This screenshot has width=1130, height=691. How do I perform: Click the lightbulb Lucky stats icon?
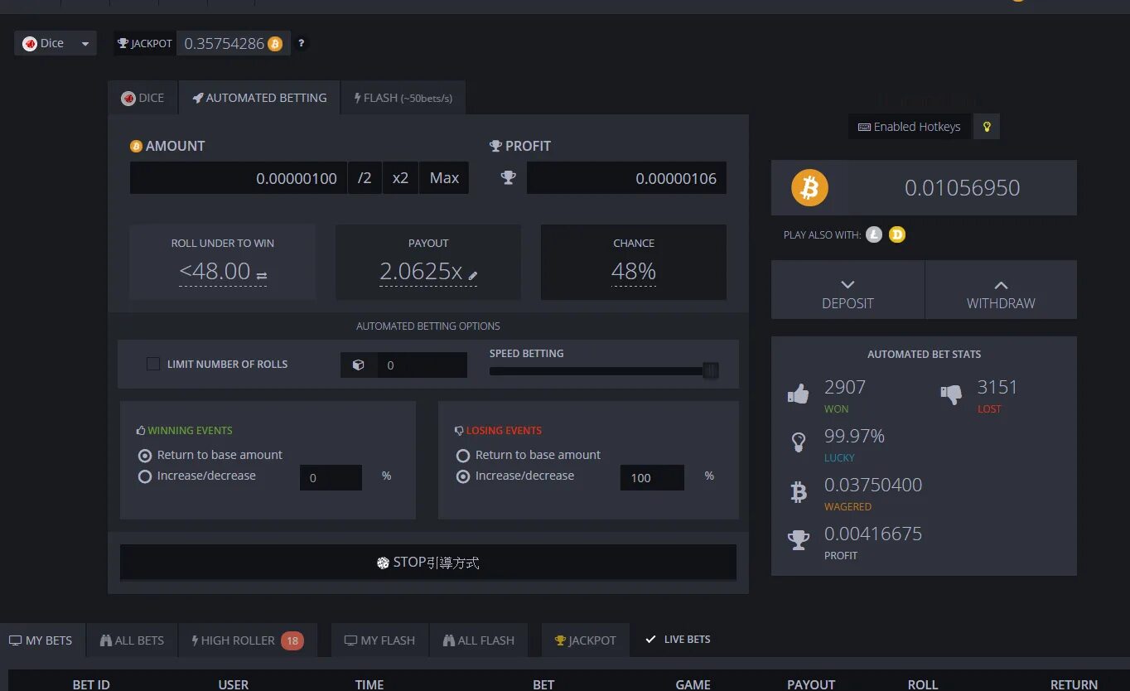pyautogui.click(x=798, y=442)
